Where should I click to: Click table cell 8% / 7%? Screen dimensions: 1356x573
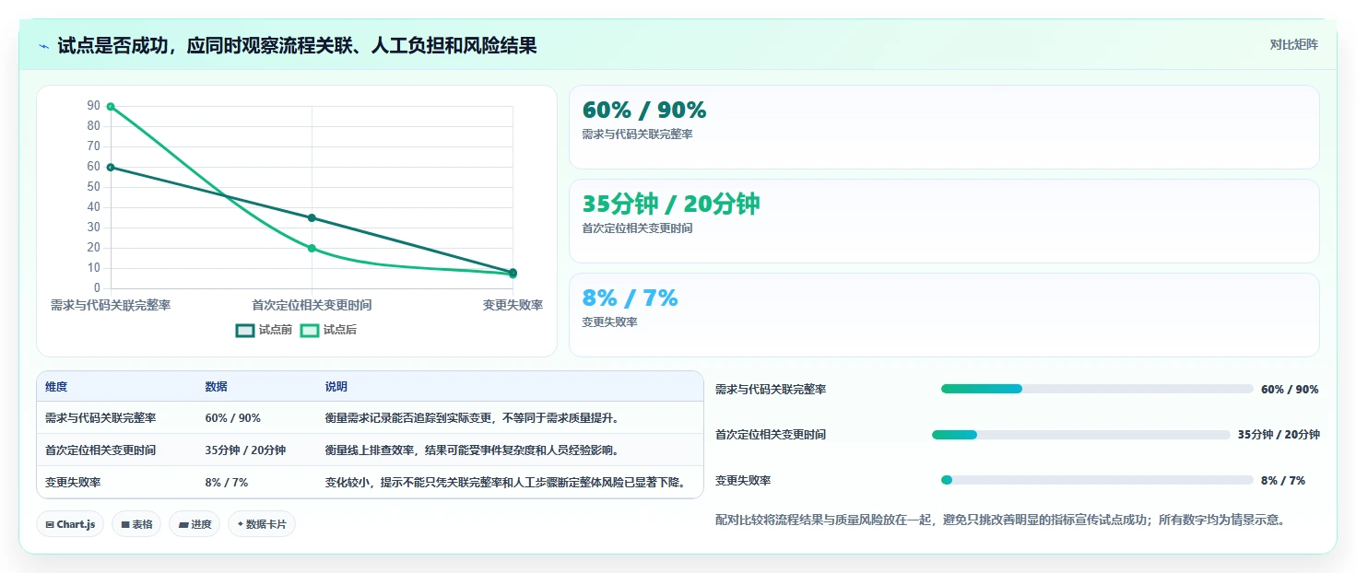tap(227, 483)
